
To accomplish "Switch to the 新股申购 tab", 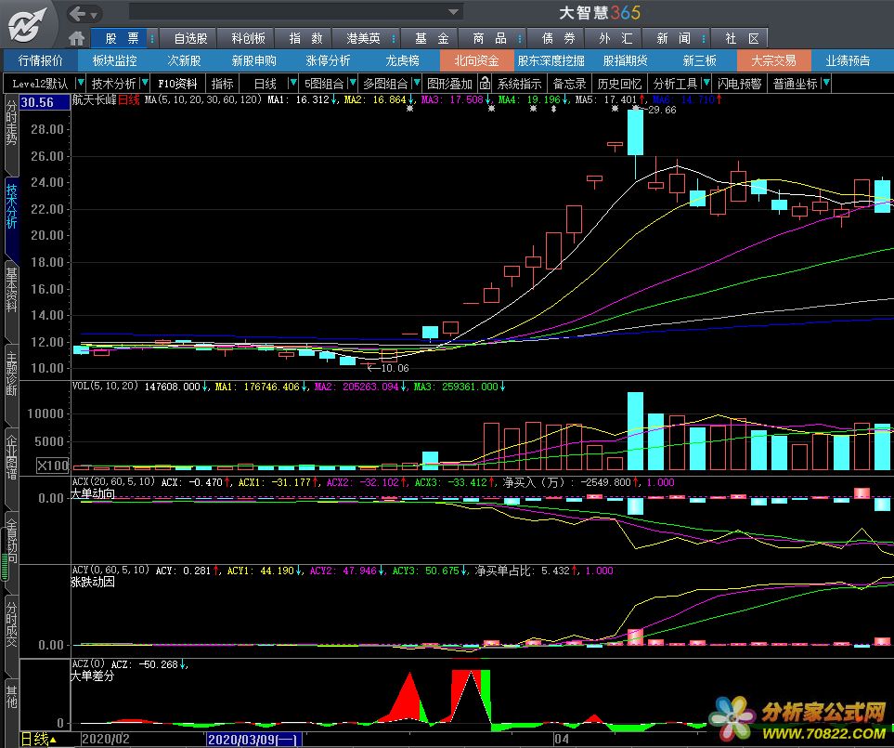I will [253, 60].
